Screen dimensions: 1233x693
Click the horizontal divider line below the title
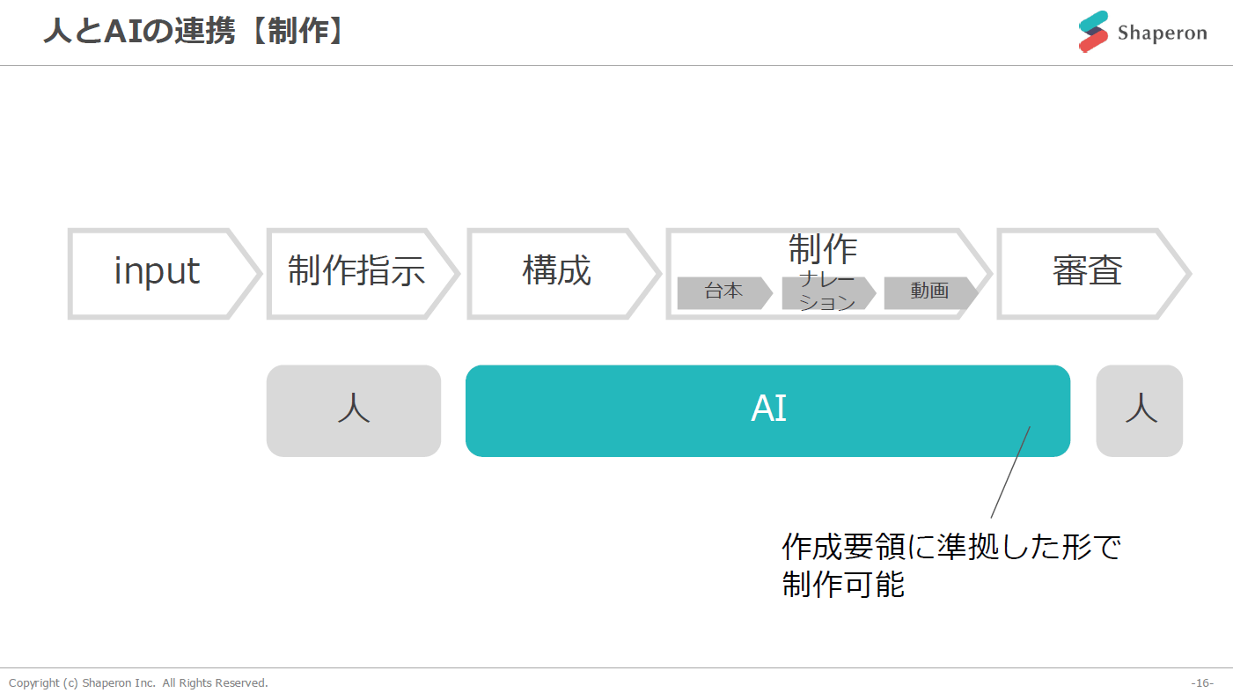[616, 65]
